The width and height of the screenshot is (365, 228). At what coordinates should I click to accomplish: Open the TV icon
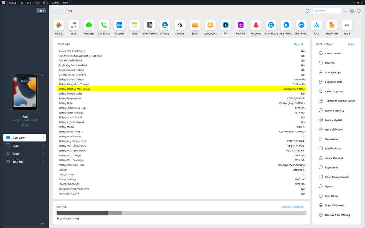(x=225, y=25)
